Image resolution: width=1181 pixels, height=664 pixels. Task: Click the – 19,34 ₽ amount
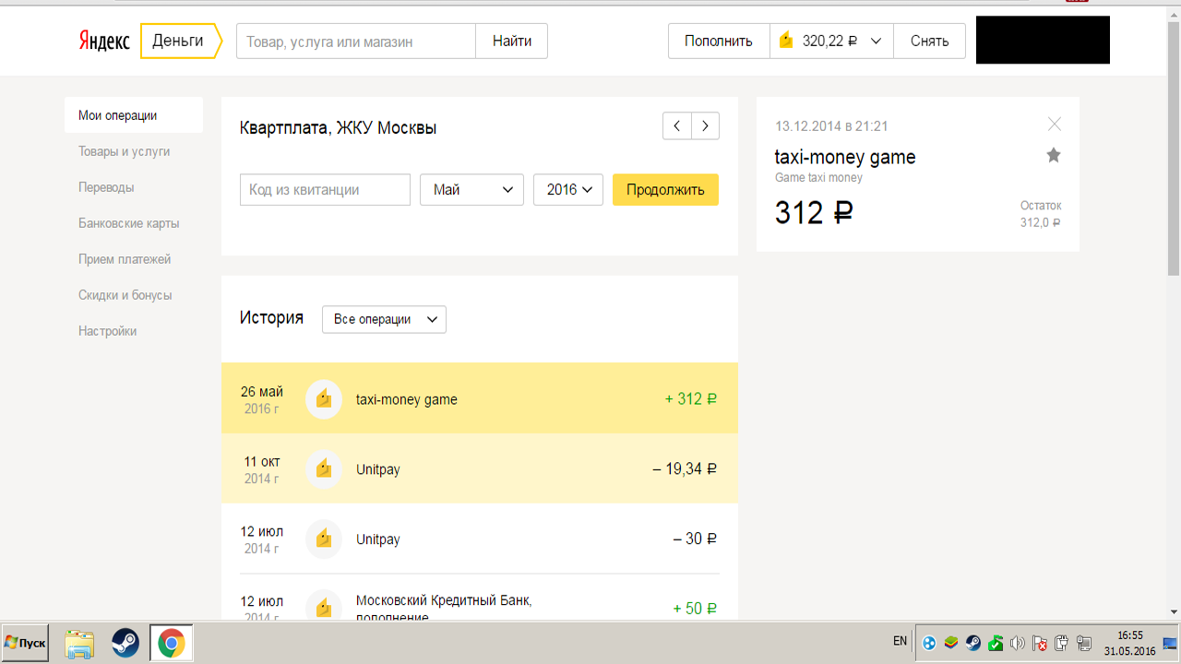pos(685,469)
